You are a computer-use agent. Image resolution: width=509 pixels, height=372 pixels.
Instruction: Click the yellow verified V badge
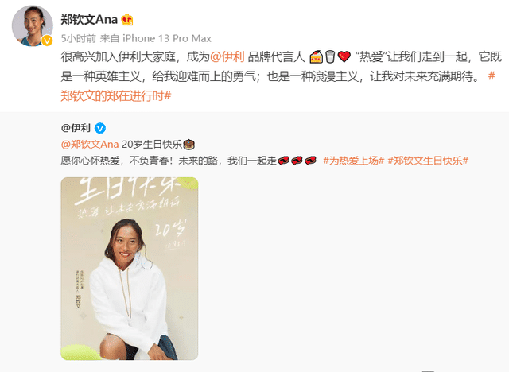(x=47, y=41)
